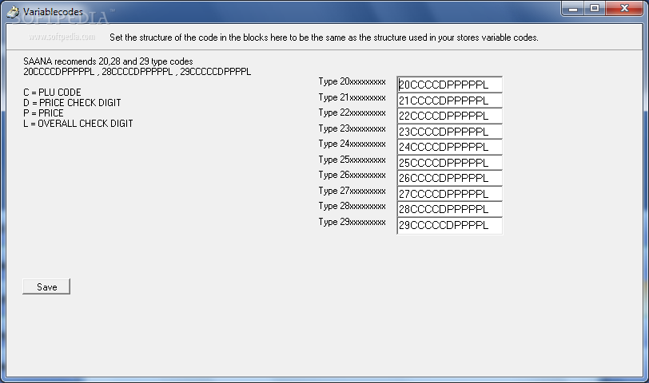
Task: Focus the Type 21 code input field
Action: 449,101
